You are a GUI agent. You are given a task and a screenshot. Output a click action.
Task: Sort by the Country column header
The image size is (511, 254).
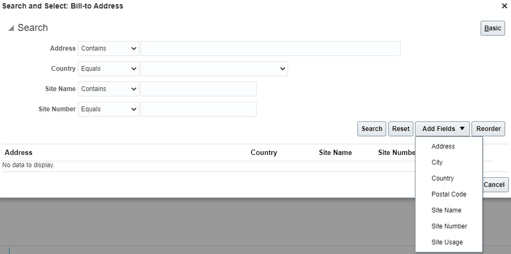[264, 153]
